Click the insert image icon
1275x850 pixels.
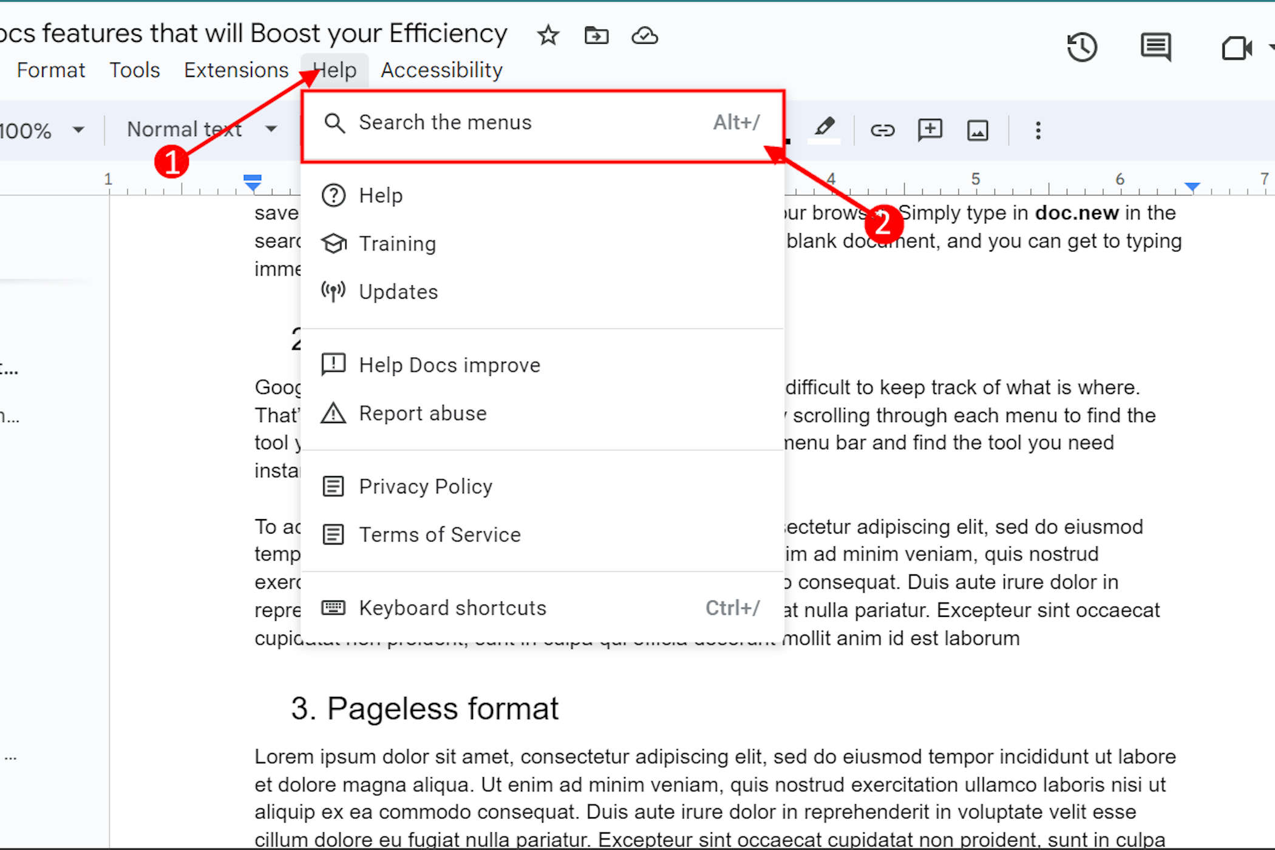977,130
